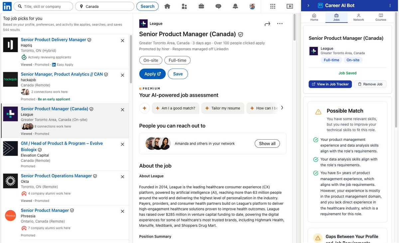Open Senior Product Operations Manager listing

(x=57, y=176)
